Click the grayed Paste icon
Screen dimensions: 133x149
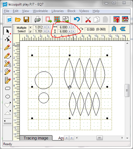click(x=105, y=19)
